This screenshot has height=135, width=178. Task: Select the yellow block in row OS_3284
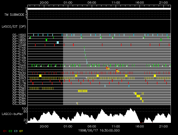[141, 98]
